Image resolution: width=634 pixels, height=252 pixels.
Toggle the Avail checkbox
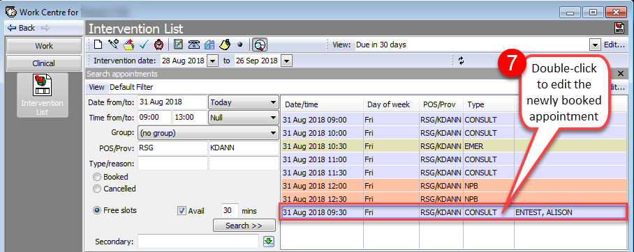pos(182,211)
